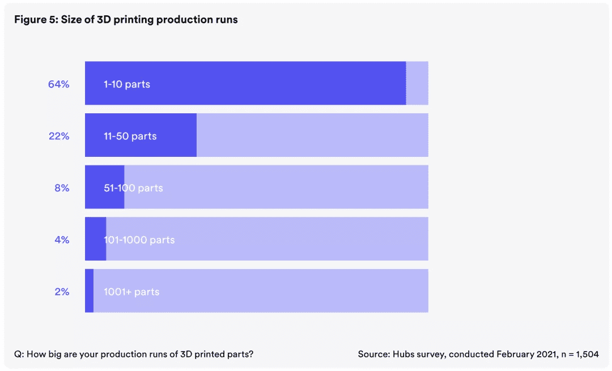Select the 2% percentage label
Image resolution: width=612 pixels, height=371 pixels.
62,292
